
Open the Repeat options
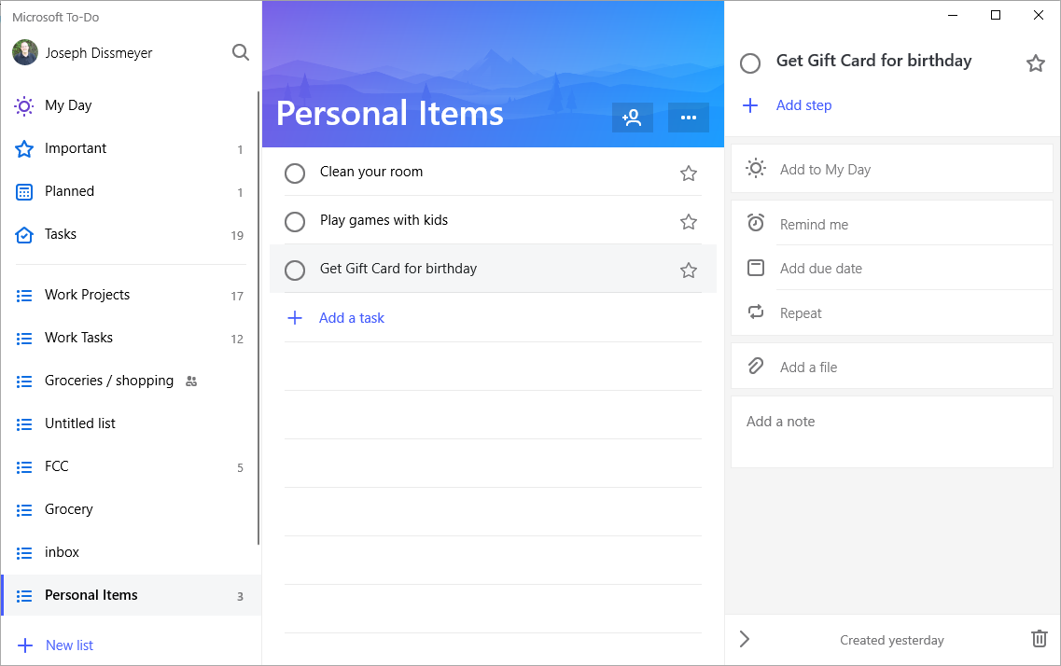click(x=800, y=313)
